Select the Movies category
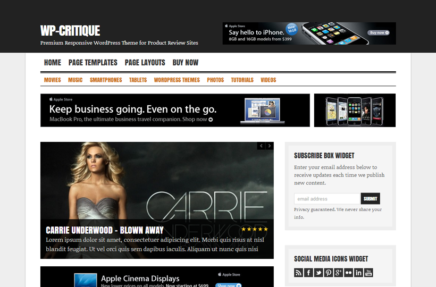Screen dimensions: 436x287 52,80
